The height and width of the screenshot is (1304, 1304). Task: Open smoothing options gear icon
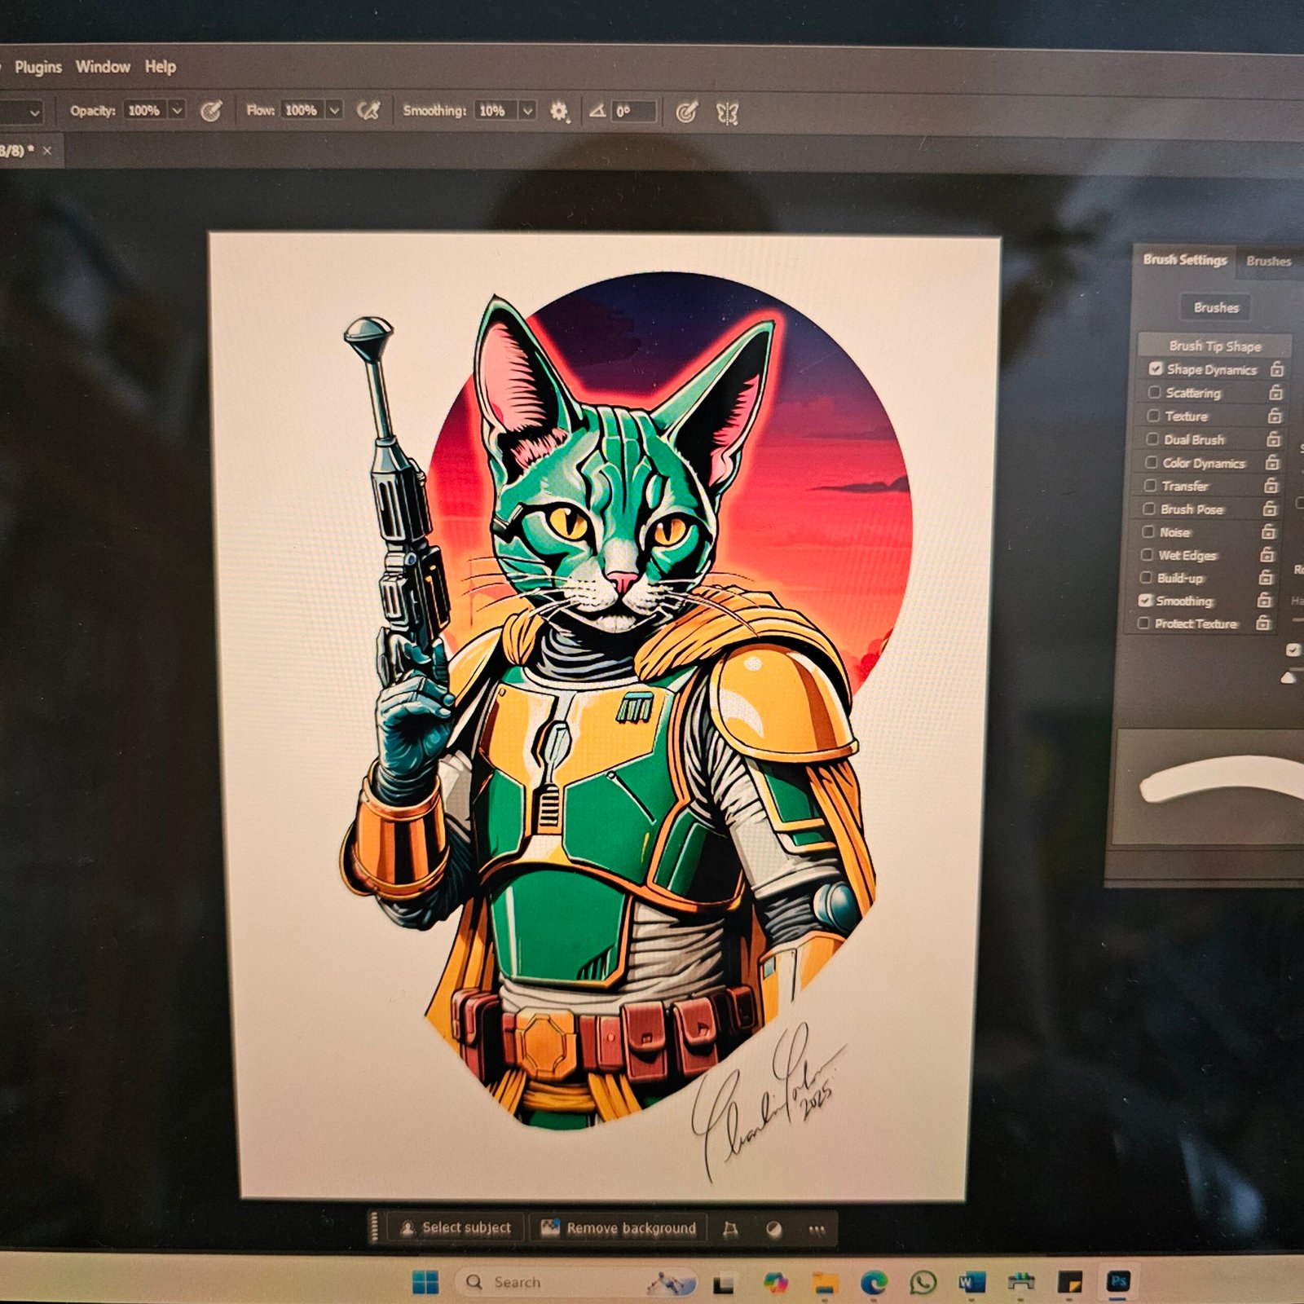click(558, 112)
